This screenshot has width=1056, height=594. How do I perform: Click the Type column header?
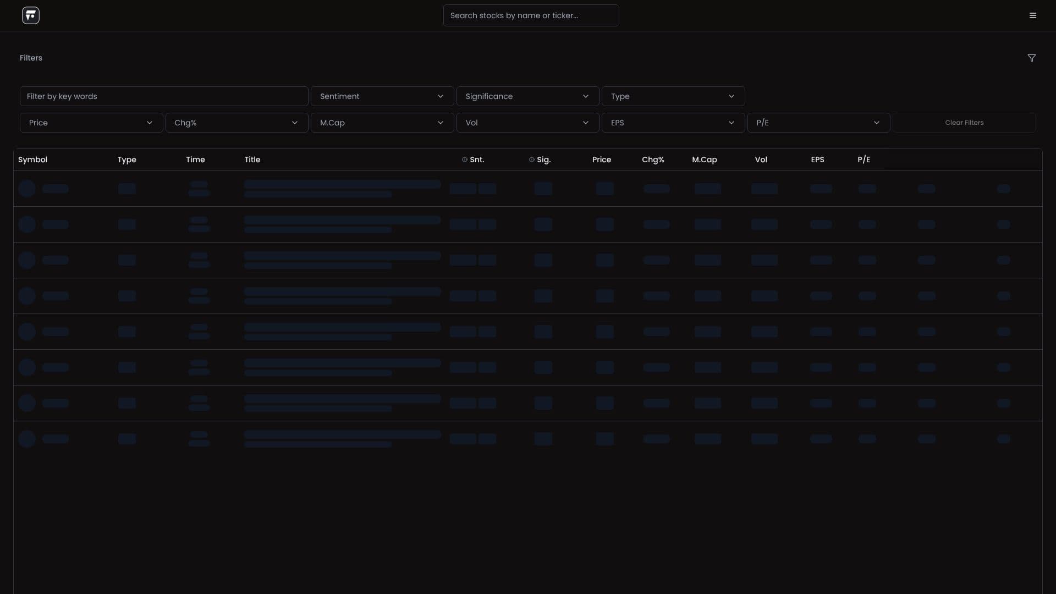point(127,159)
